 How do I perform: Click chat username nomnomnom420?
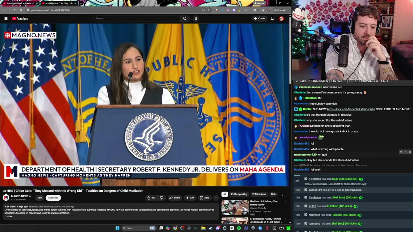point(306,155)
